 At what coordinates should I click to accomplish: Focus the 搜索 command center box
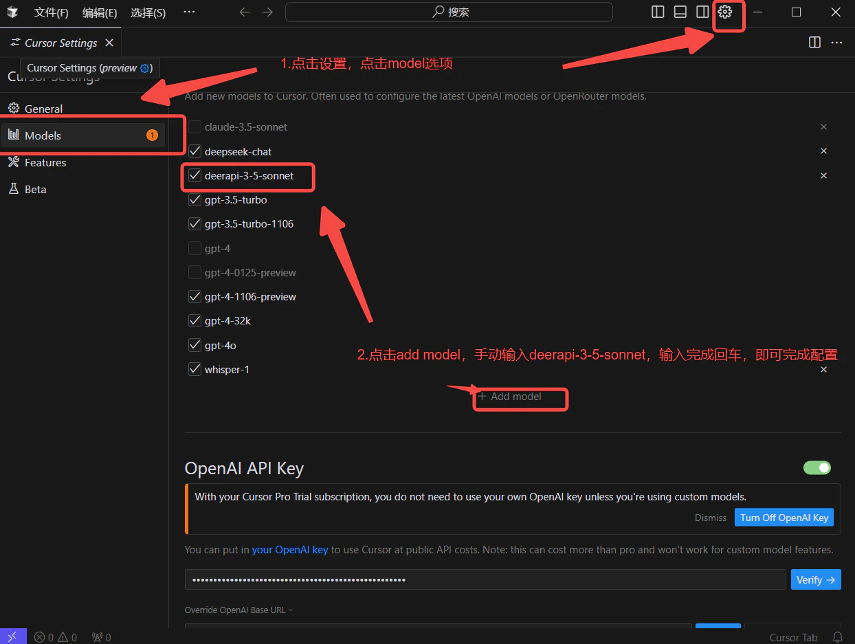[x=449, y=12]
